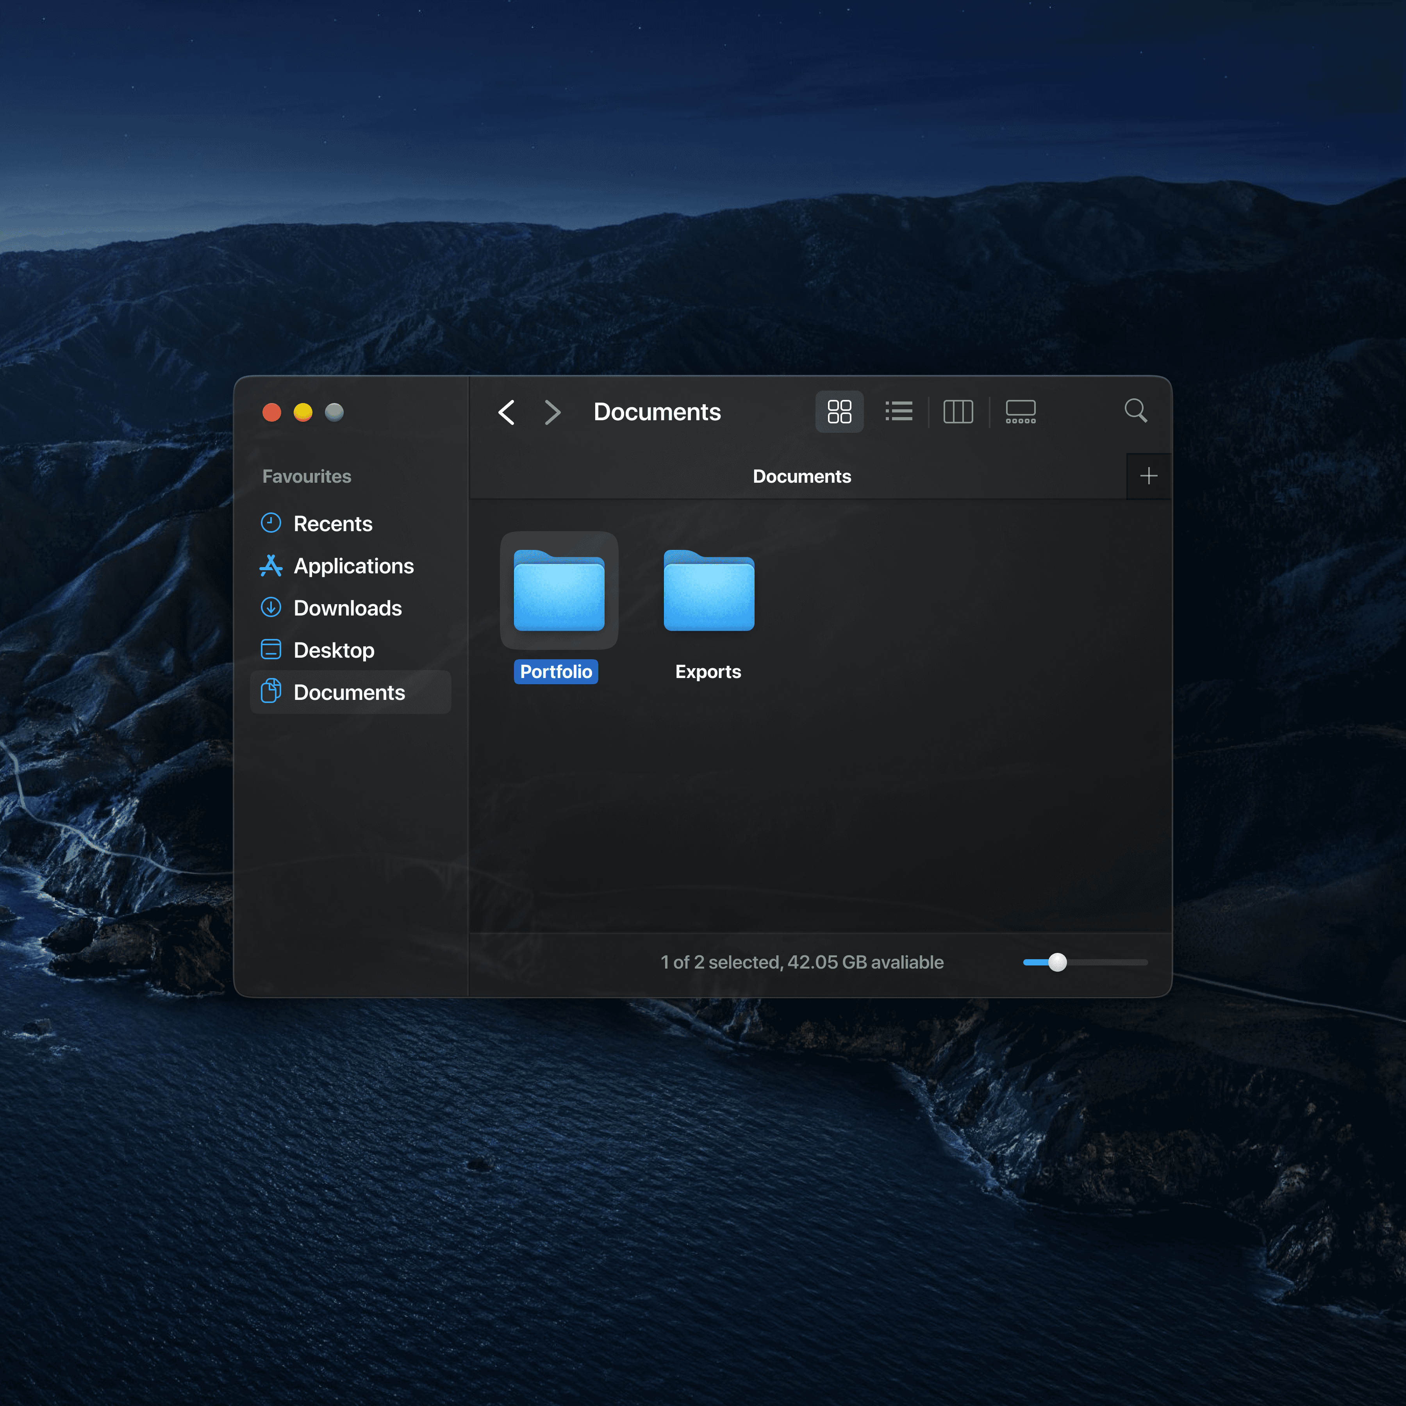1406x1406 pixels.
Task: Open search with the magnifier icon
Action: pyautogui.click(x=1135, y=411)
